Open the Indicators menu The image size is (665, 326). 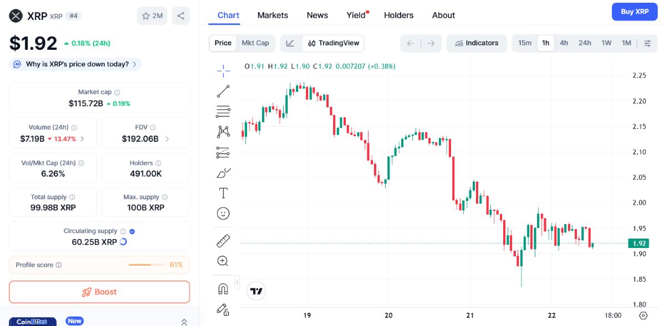tap(477, 43)
